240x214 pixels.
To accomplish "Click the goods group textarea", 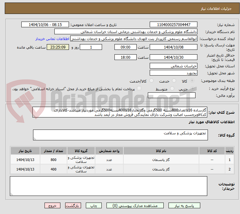I will (x=120, y=135).
